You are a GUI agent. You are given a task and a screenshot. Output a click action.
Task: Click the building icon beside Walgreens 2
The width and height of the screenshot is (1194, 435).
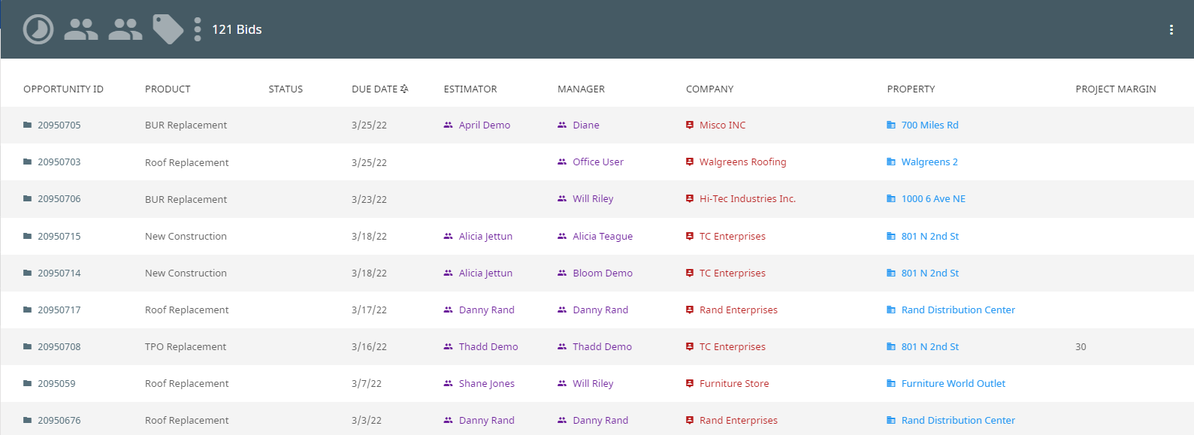click(x=891, y=162)
